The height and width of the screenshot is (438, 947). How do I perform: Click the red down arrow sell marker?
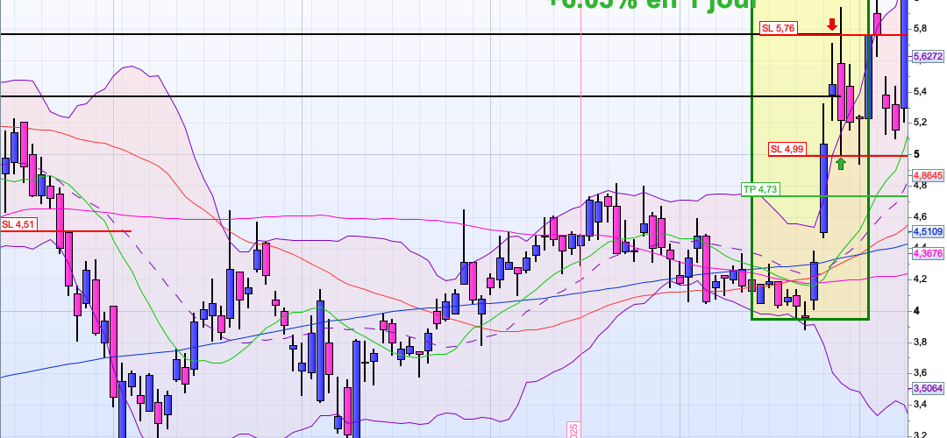click(x=831, y=25)
